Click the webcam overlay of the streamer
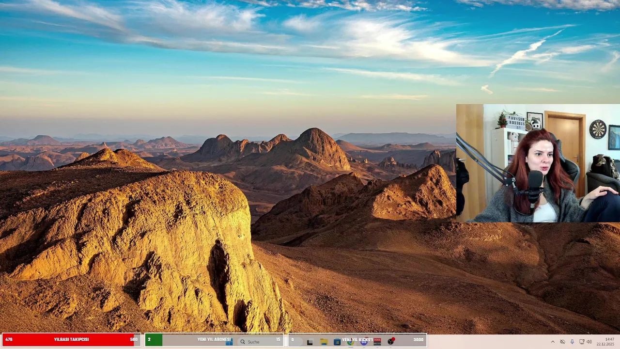This screenshot has height=349, width=620. (x=538, y=163)
